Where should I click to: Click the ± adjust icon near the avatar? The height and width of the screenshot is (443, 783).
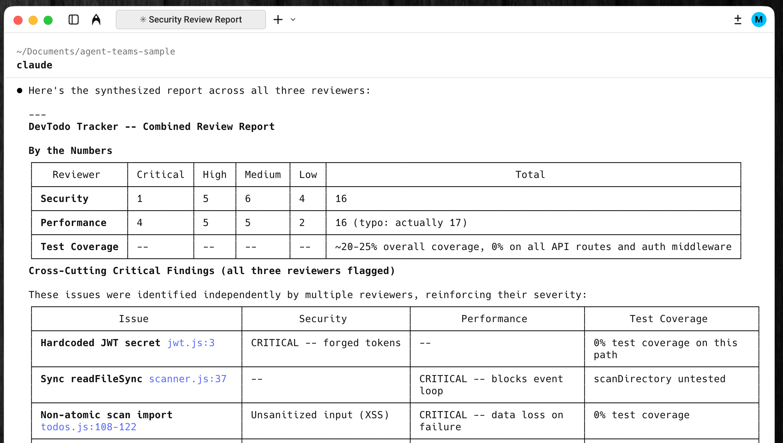pos(738,19)
